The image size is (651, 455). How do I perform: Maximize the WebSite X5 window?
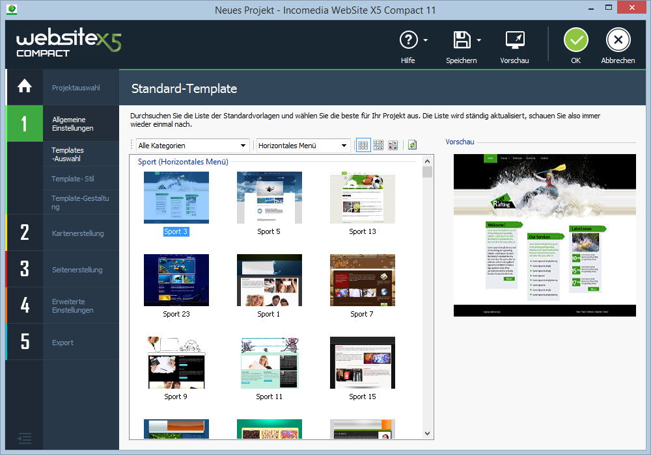(609, 7)
